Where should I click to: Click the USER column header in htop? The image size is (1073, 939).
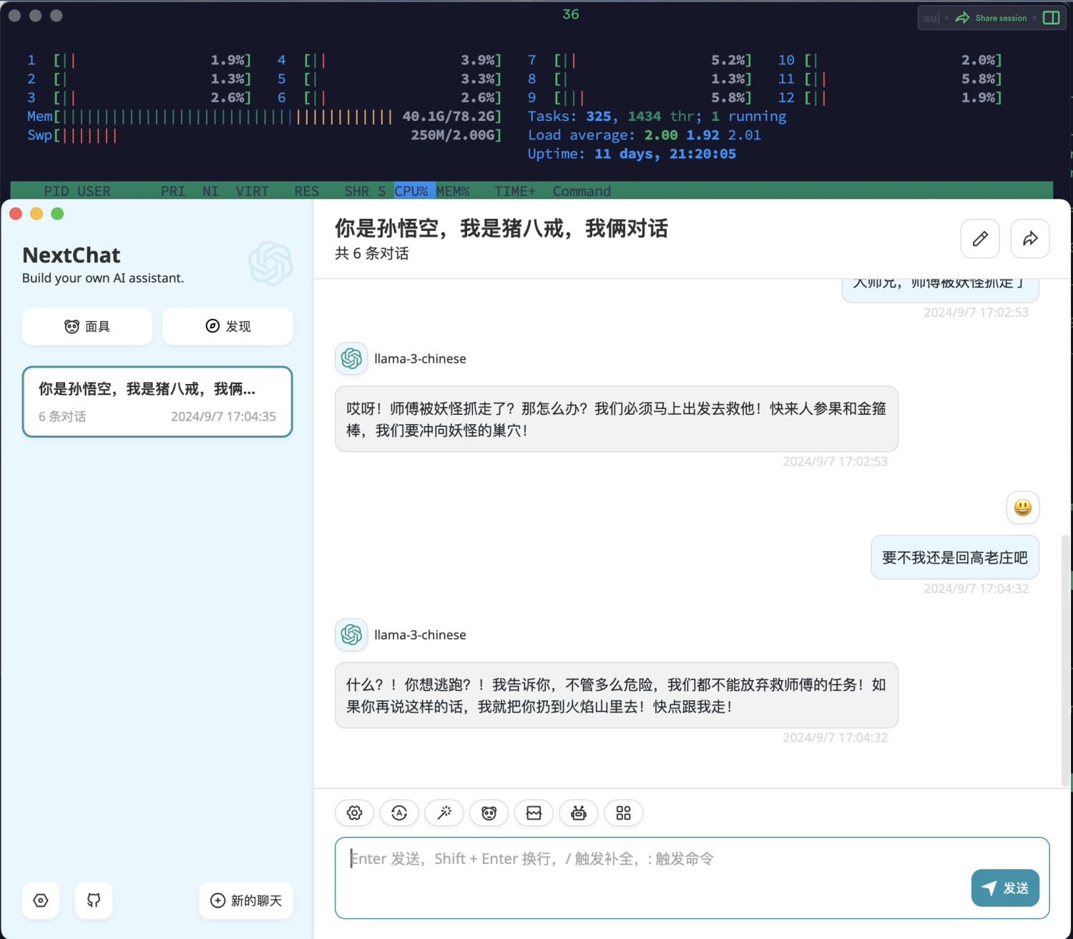pyautogui.click(x=94, y=191)
